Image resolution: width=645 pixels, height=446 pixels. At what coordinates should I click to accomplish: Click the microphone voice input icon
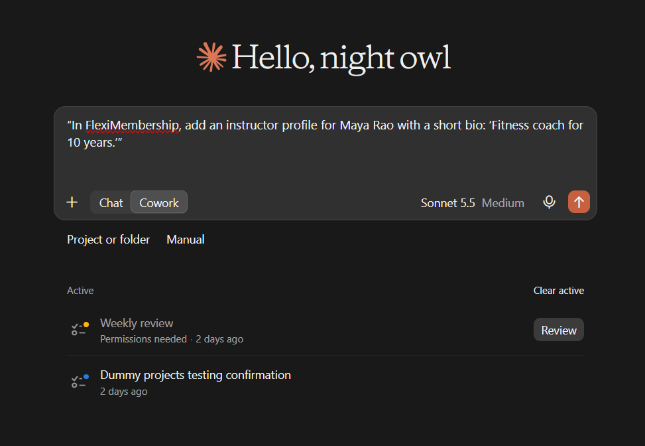549,202
